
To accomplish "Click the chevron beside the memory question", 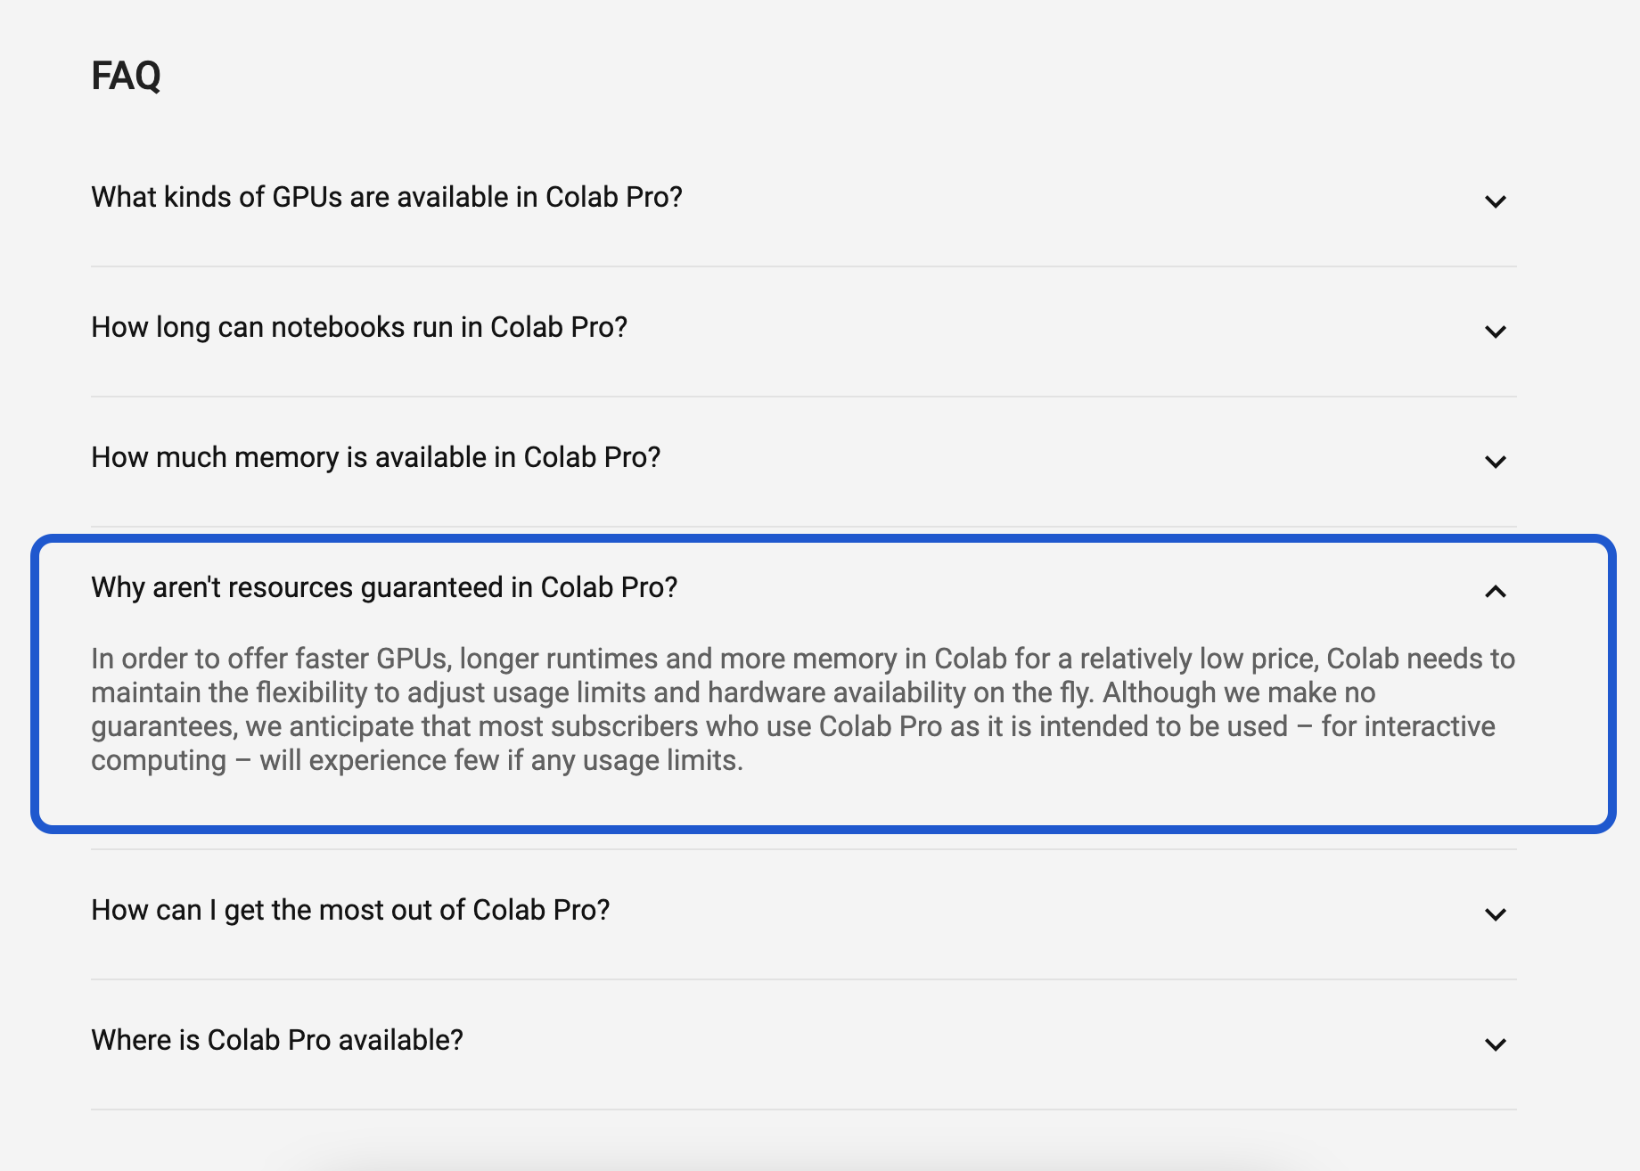I will tap(1496, 461).
